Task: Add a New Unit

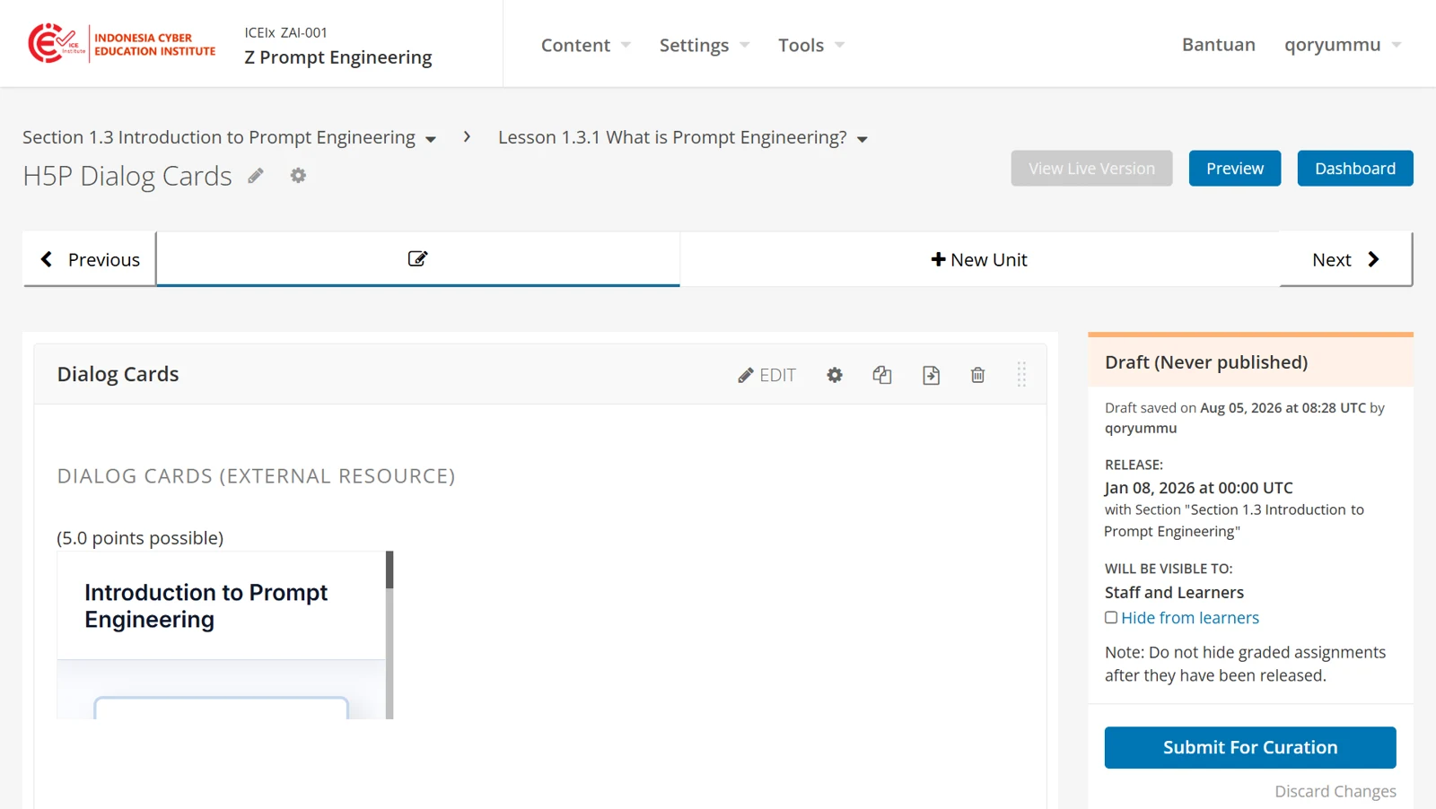Action: tap(979, 259)
